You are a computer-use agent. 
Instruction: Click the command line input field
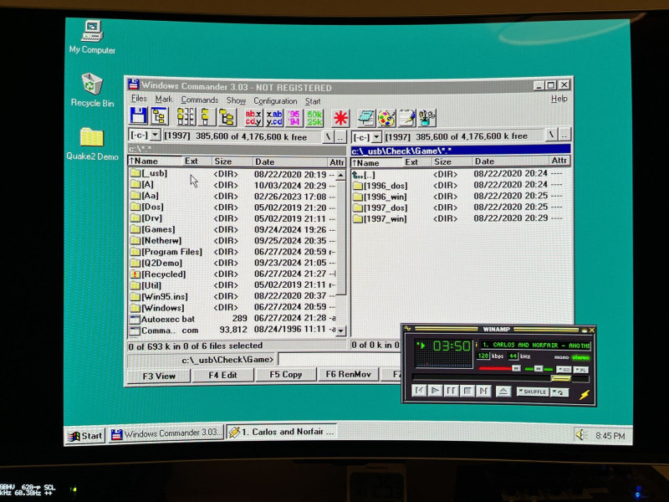340,360
